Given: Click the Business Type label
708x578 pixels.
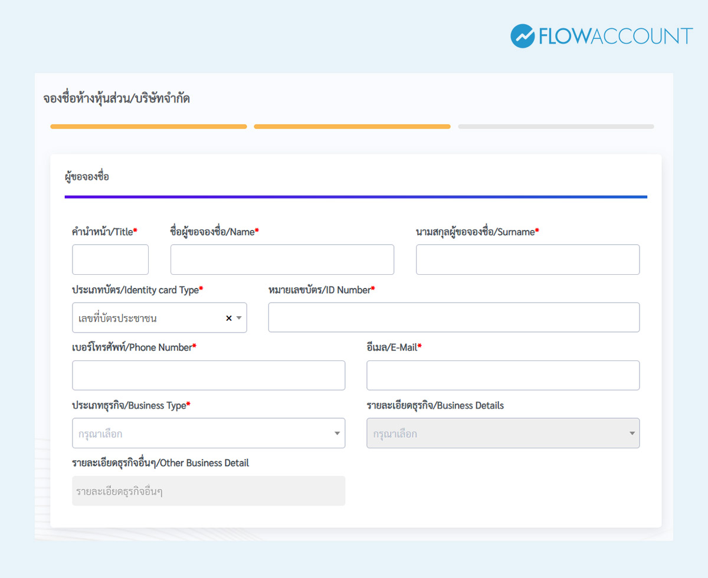Looking at the screenshot, I should pyautogui.click(x=130, y=405).
